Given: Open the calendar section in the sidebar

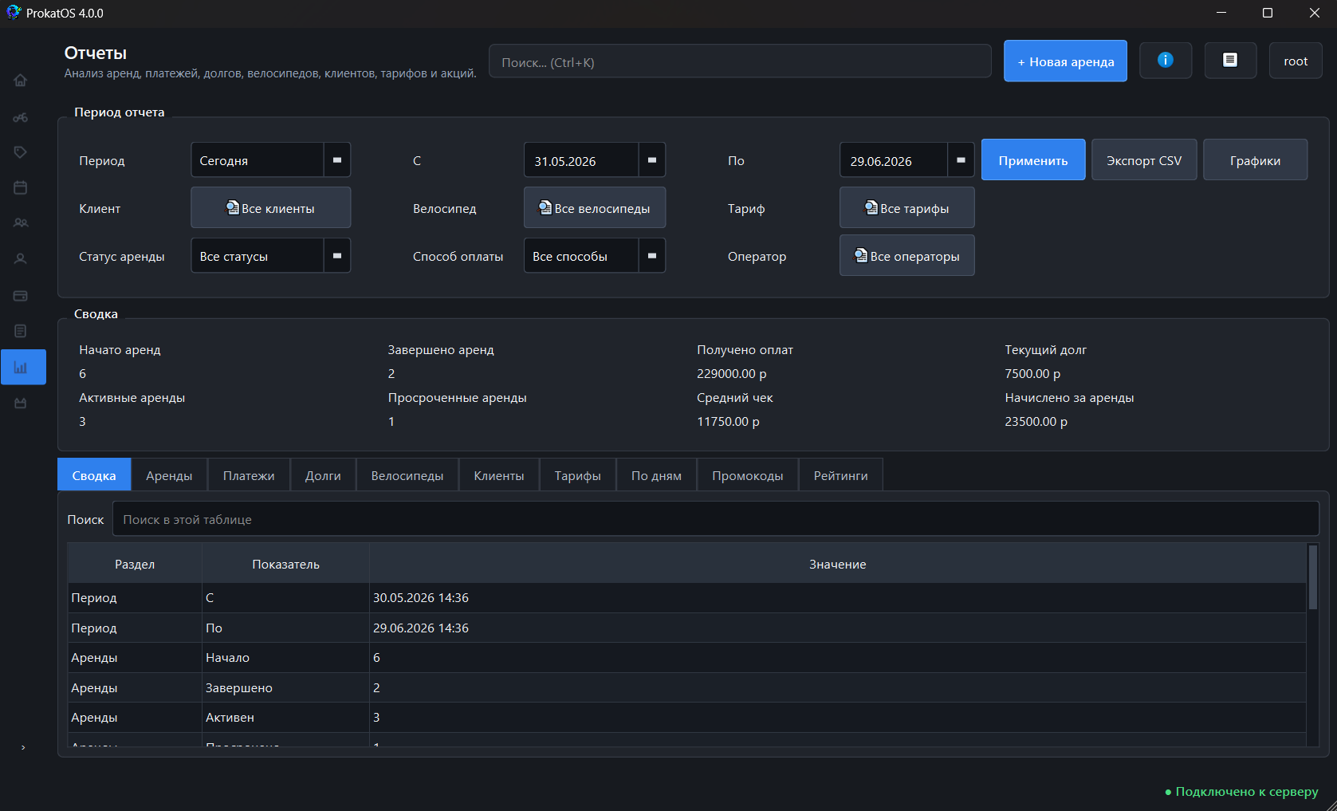Looking at the screenshot, I should point(21,187).
